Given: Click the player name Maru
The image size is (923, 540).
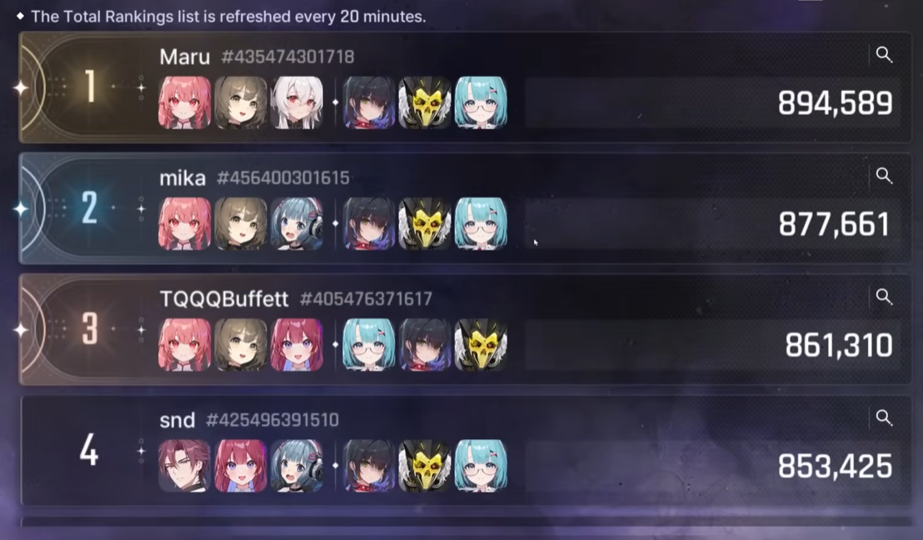Looking at the screenshot, I should [184, 57].
